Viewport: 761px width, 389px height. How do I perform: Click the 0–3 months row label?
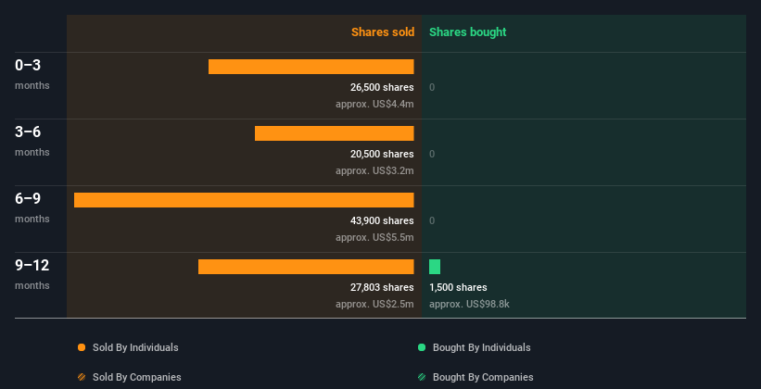pyautogui.click(x=32, y=74)
